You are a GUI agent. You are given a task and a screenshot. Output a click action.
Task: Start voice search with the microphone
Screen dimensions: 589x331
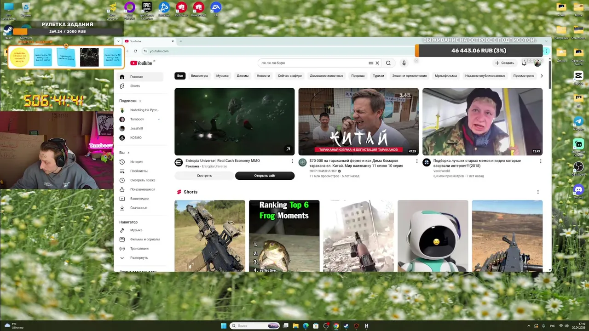click(x=404, y=63)
